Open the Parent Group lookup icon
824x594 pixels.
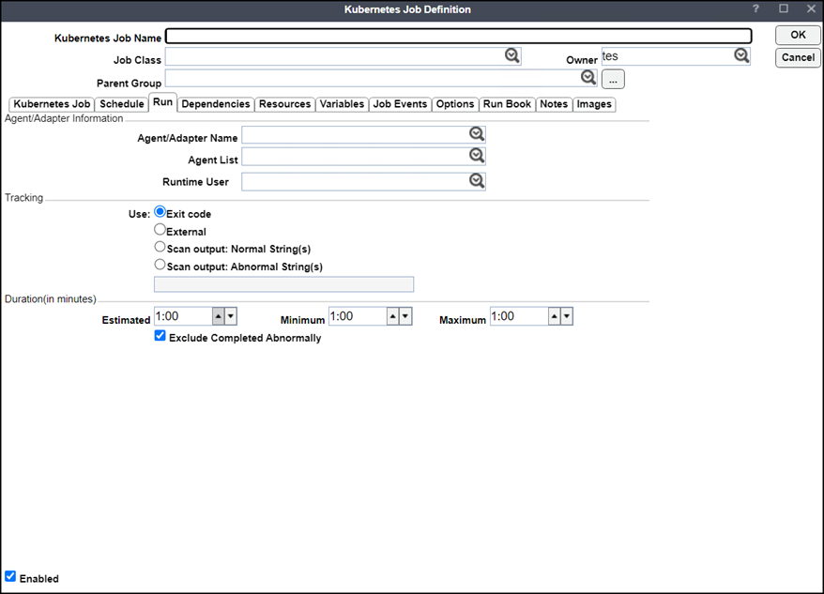[588, 77]
